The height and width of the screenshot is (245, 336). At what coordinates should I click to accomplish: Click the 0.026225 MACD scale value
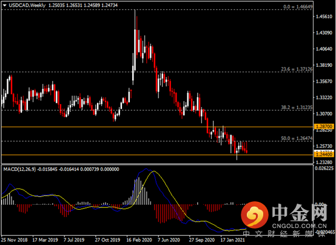coord(324,168)
